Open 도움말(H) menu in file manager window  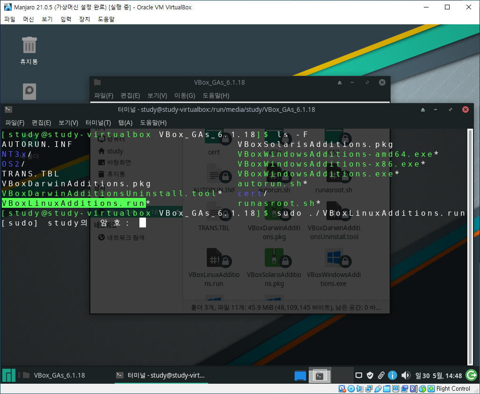[216, 95]
